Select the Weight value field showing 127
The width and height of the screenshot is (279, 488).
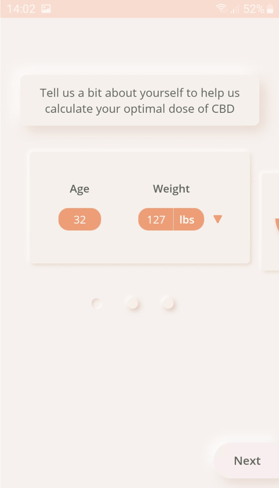point(156,219)
